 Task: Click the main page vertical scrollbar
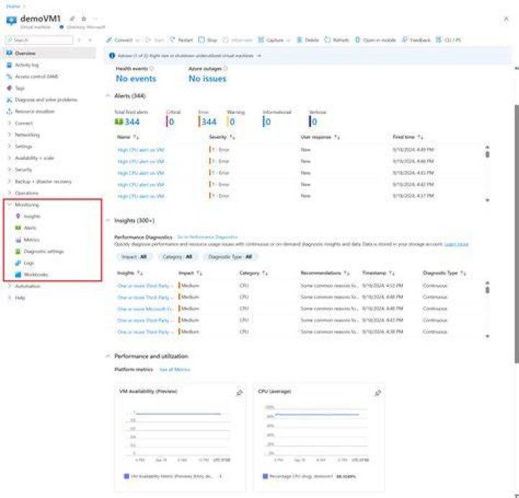coord(516,234)
